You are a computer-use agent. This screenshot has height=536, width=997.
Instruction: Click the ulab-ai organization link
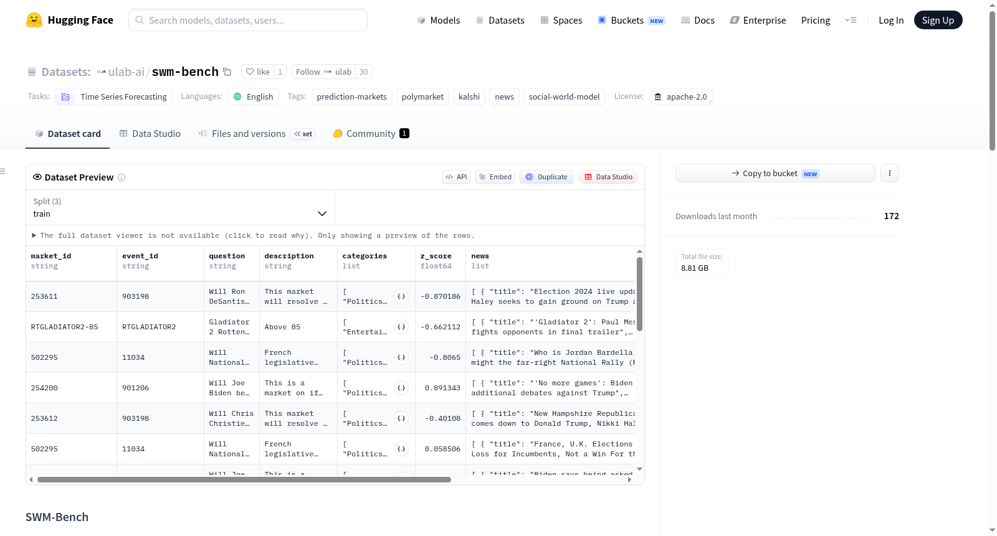(x=126, y=72)
